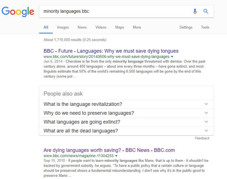Open the More search options menu
227x179 pixels.
coord(137,27)
